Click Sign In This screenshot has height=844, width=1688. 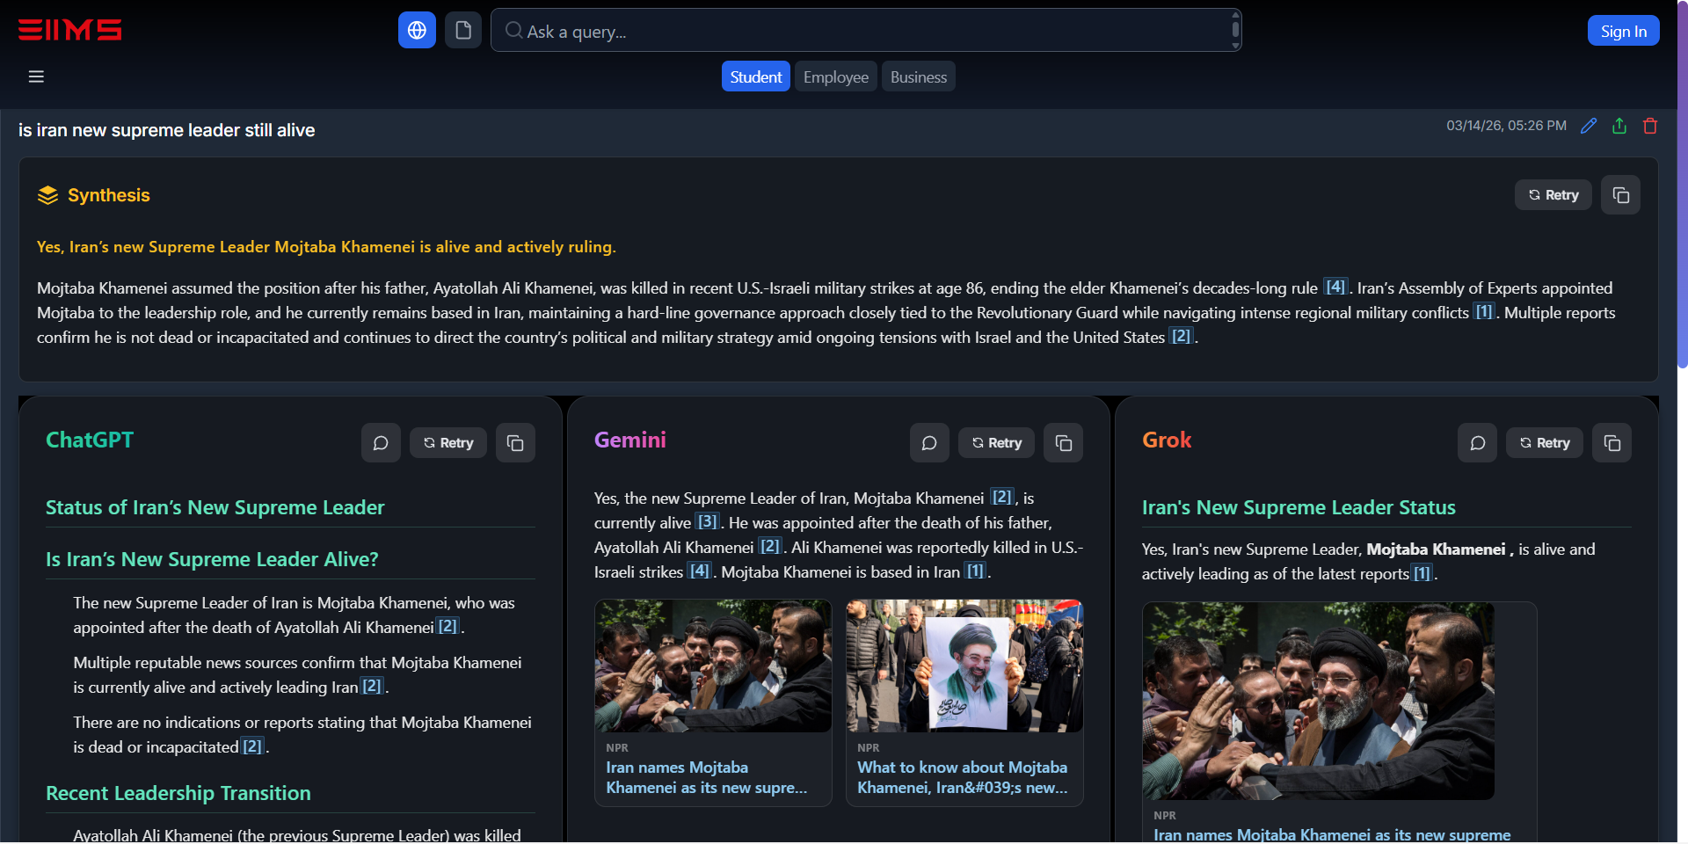1622,30
